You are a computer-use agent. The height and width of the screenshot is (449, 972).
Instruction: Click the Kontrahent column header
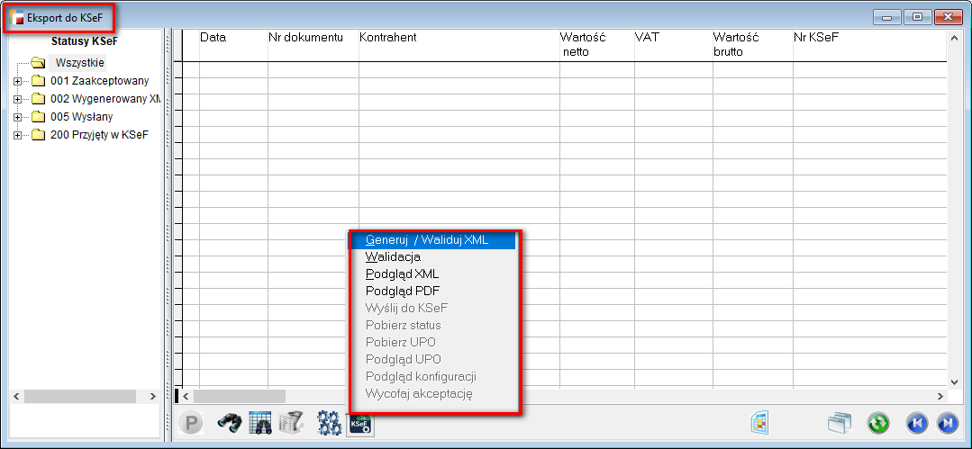tap(387, 38)
